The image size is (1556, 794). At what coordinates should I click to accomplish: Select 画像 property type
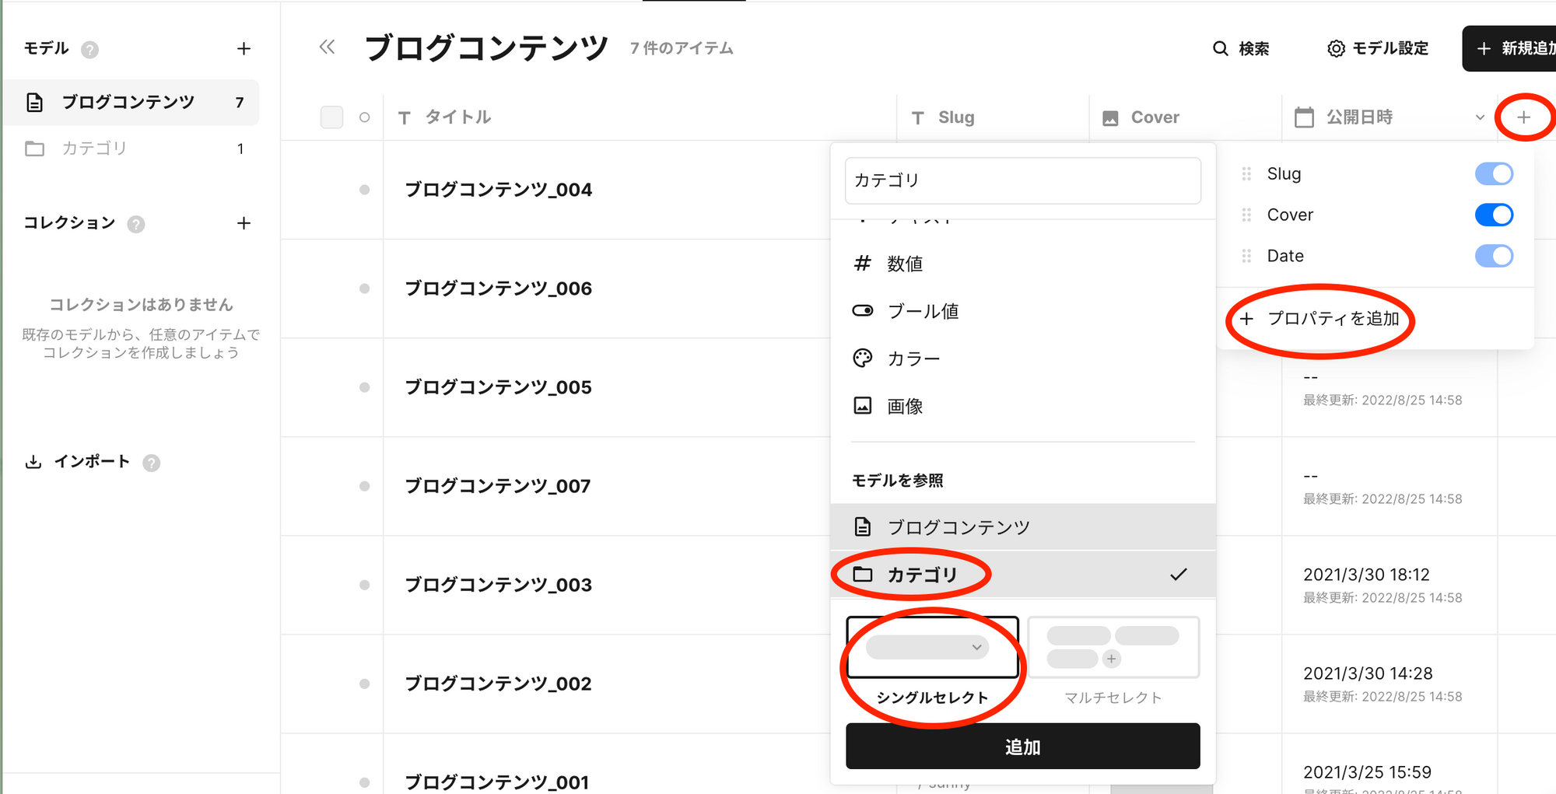pyautogui.click(x=1023, y=406)
